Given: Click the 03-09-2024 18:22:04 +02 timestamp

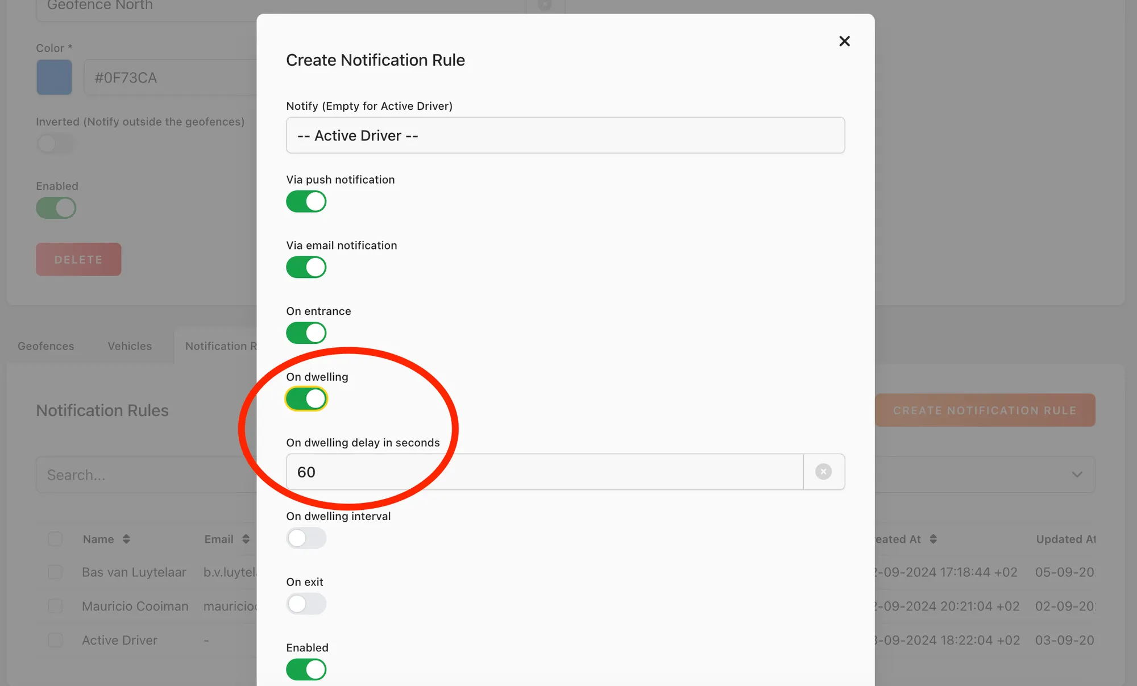Looking at the screenshot, I should click(x=947, y=640).
